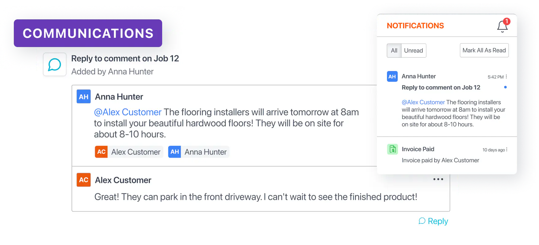
Task: Click Anna Hunter's AH avatar in comment thread
Action: pyautogui.click(x=84, y=97)
